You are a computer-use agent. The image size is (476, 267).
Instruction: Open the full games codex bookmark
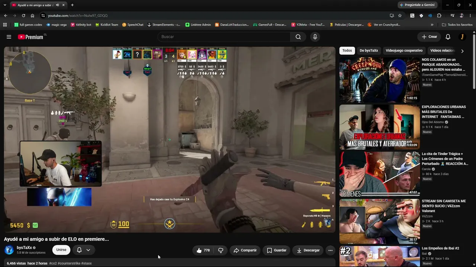click(28, 25)
